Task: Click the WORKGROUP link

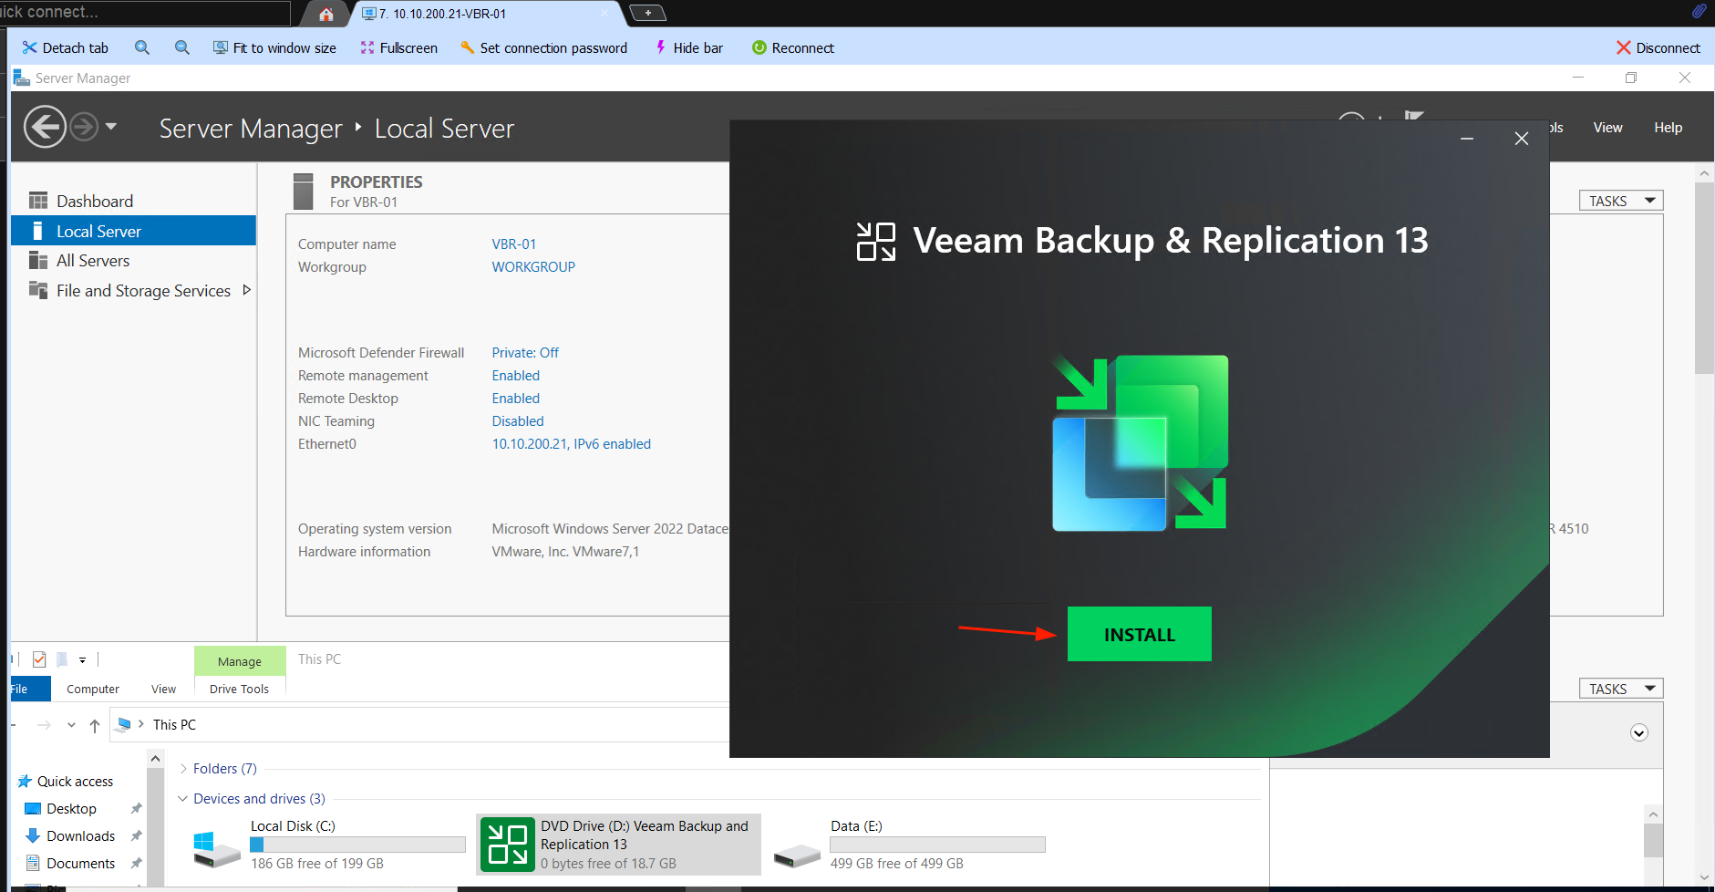Action: (x=533, y=267)
